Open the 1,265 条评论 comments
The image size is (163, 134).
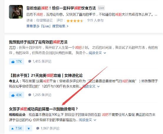point(40,95)
